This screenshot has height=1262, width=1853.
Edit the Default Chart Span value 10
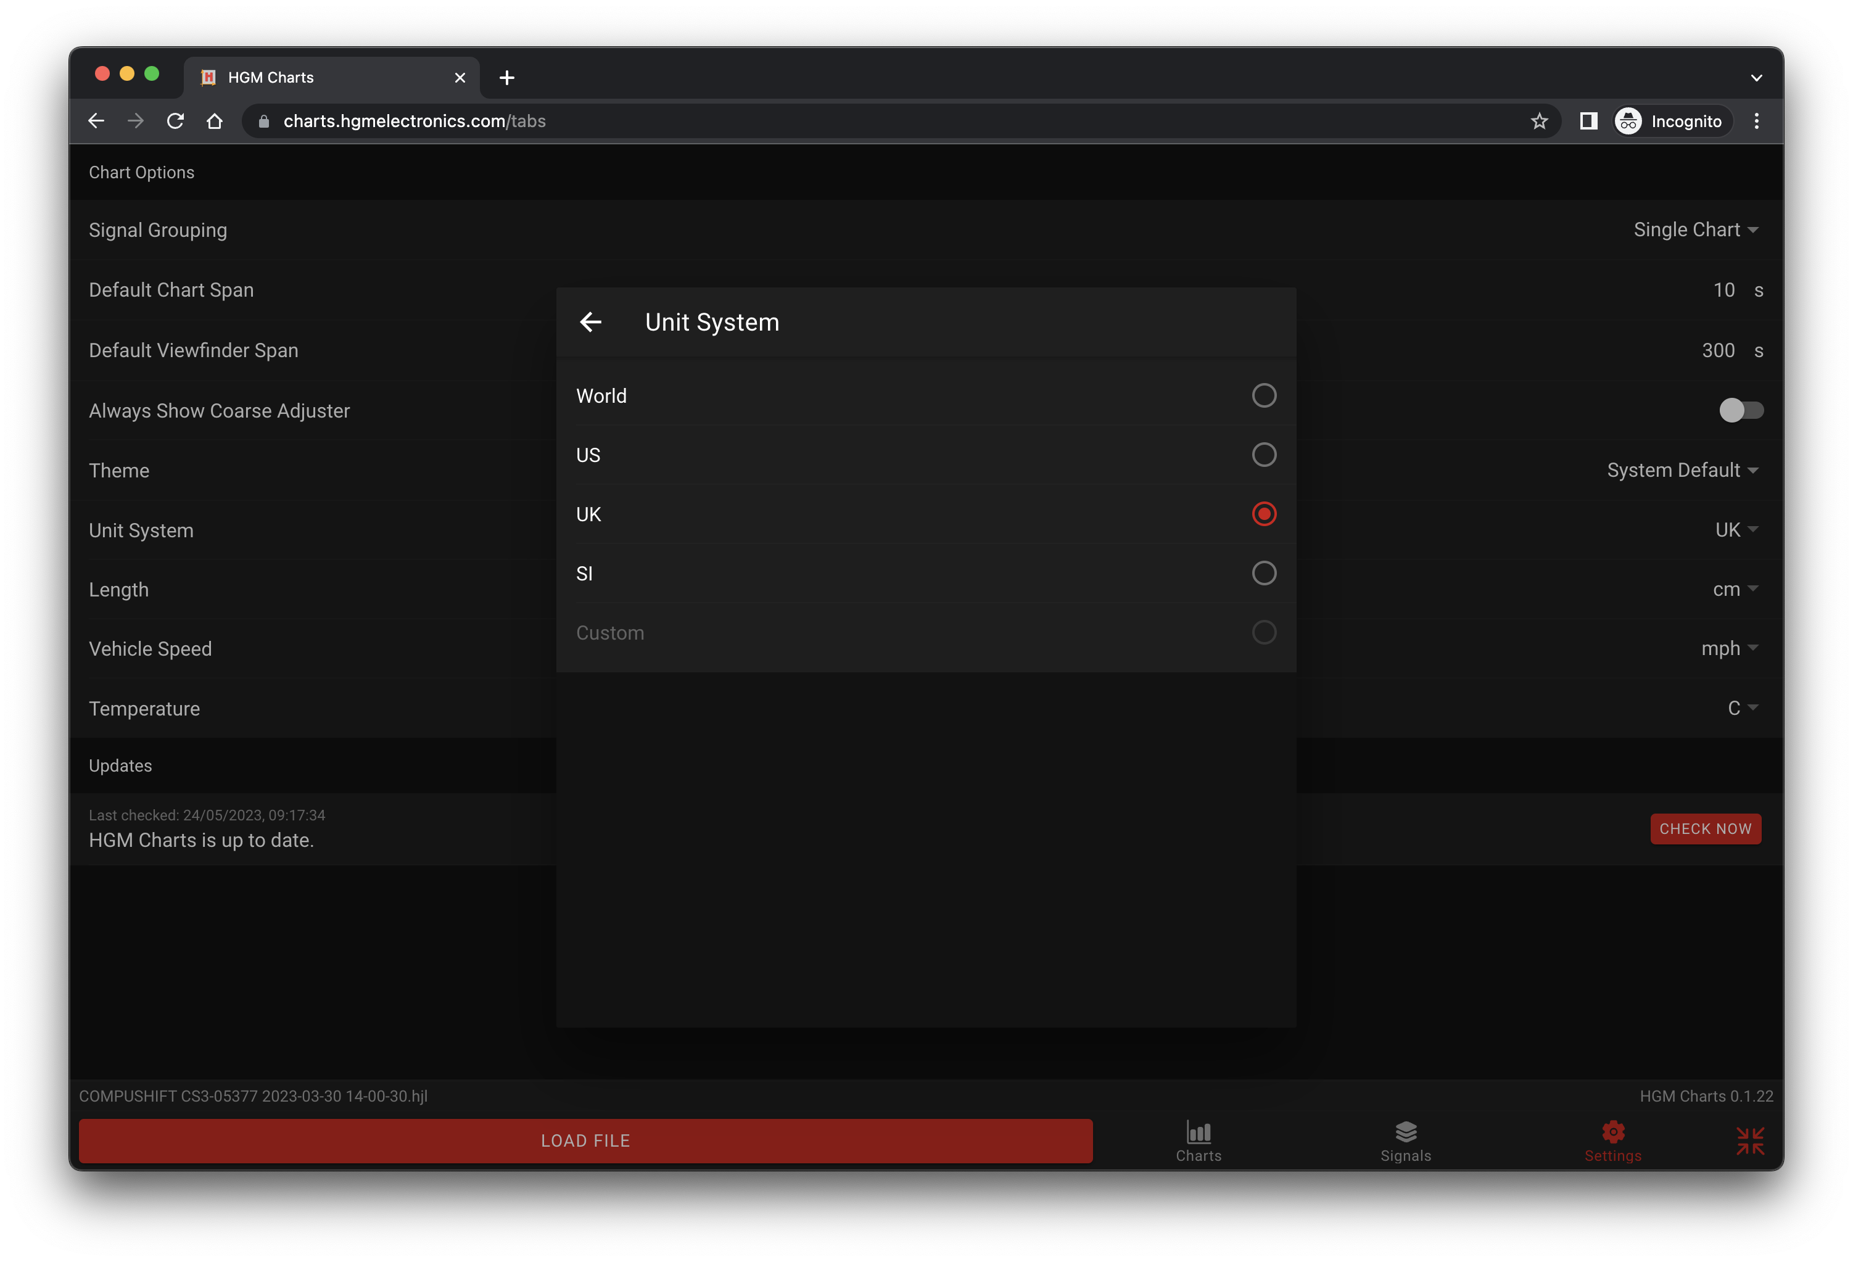click(1724, 290)
